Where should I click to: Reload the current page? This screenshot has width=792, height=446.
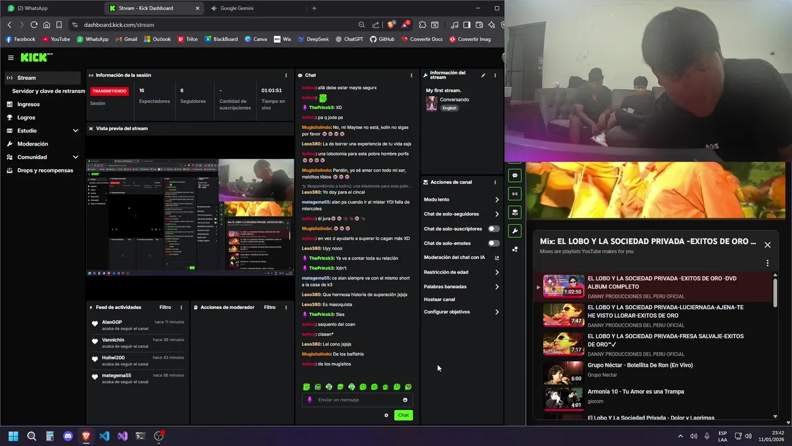coord(34,25)
